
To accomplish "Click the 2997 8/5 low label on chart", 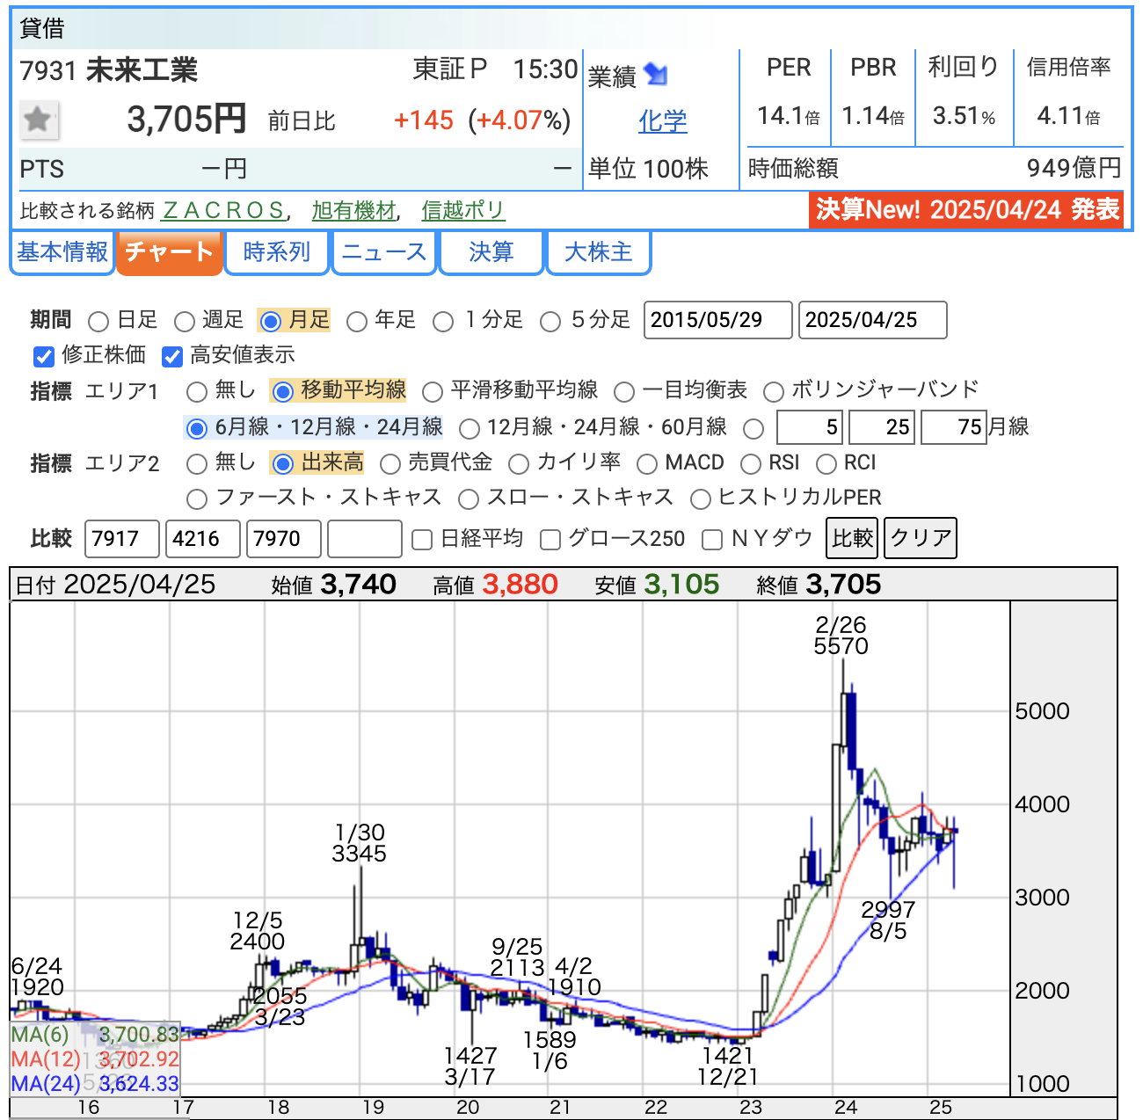I will click(888, 920).
